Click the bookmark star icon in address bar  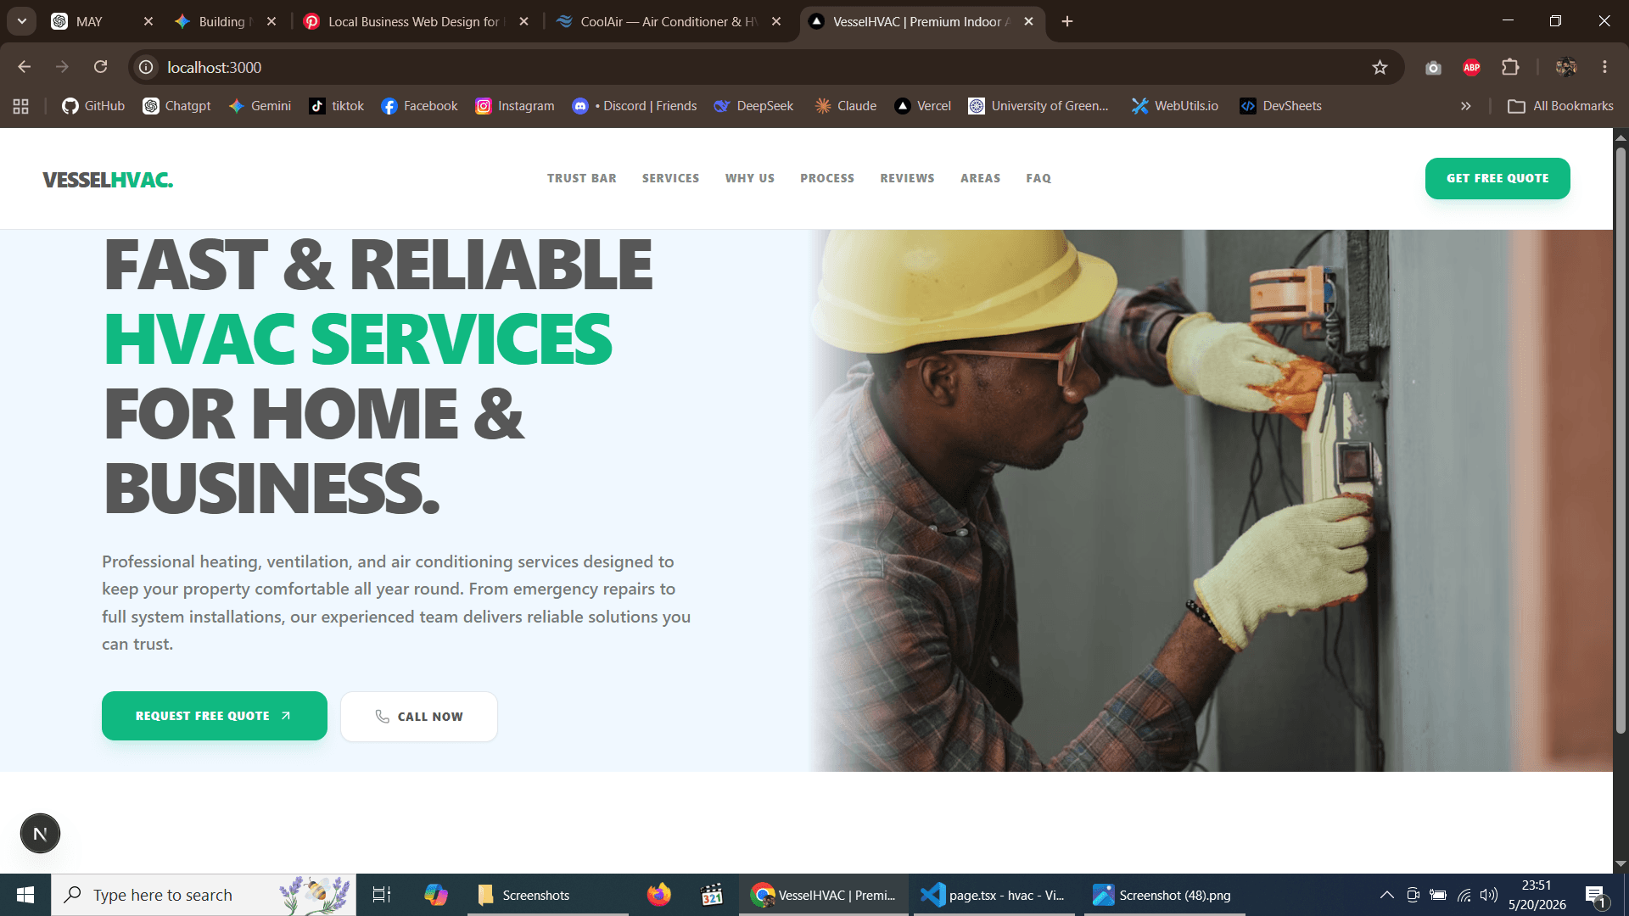click(1380, 67)
